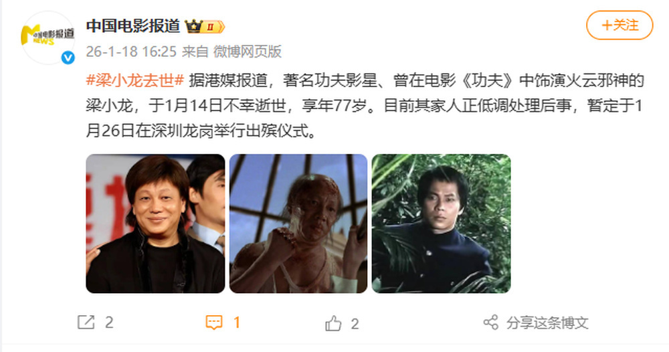Click the like count number 2
This screenshot has width=669, height=352.
[355, 324]
